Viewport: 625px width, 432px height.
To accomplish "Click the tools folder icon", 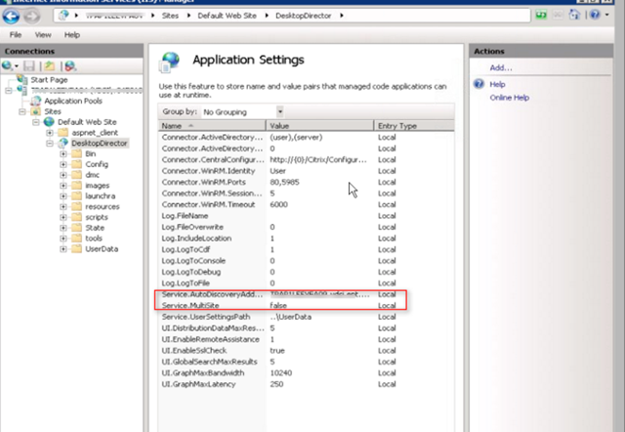I will coord(76,238).
